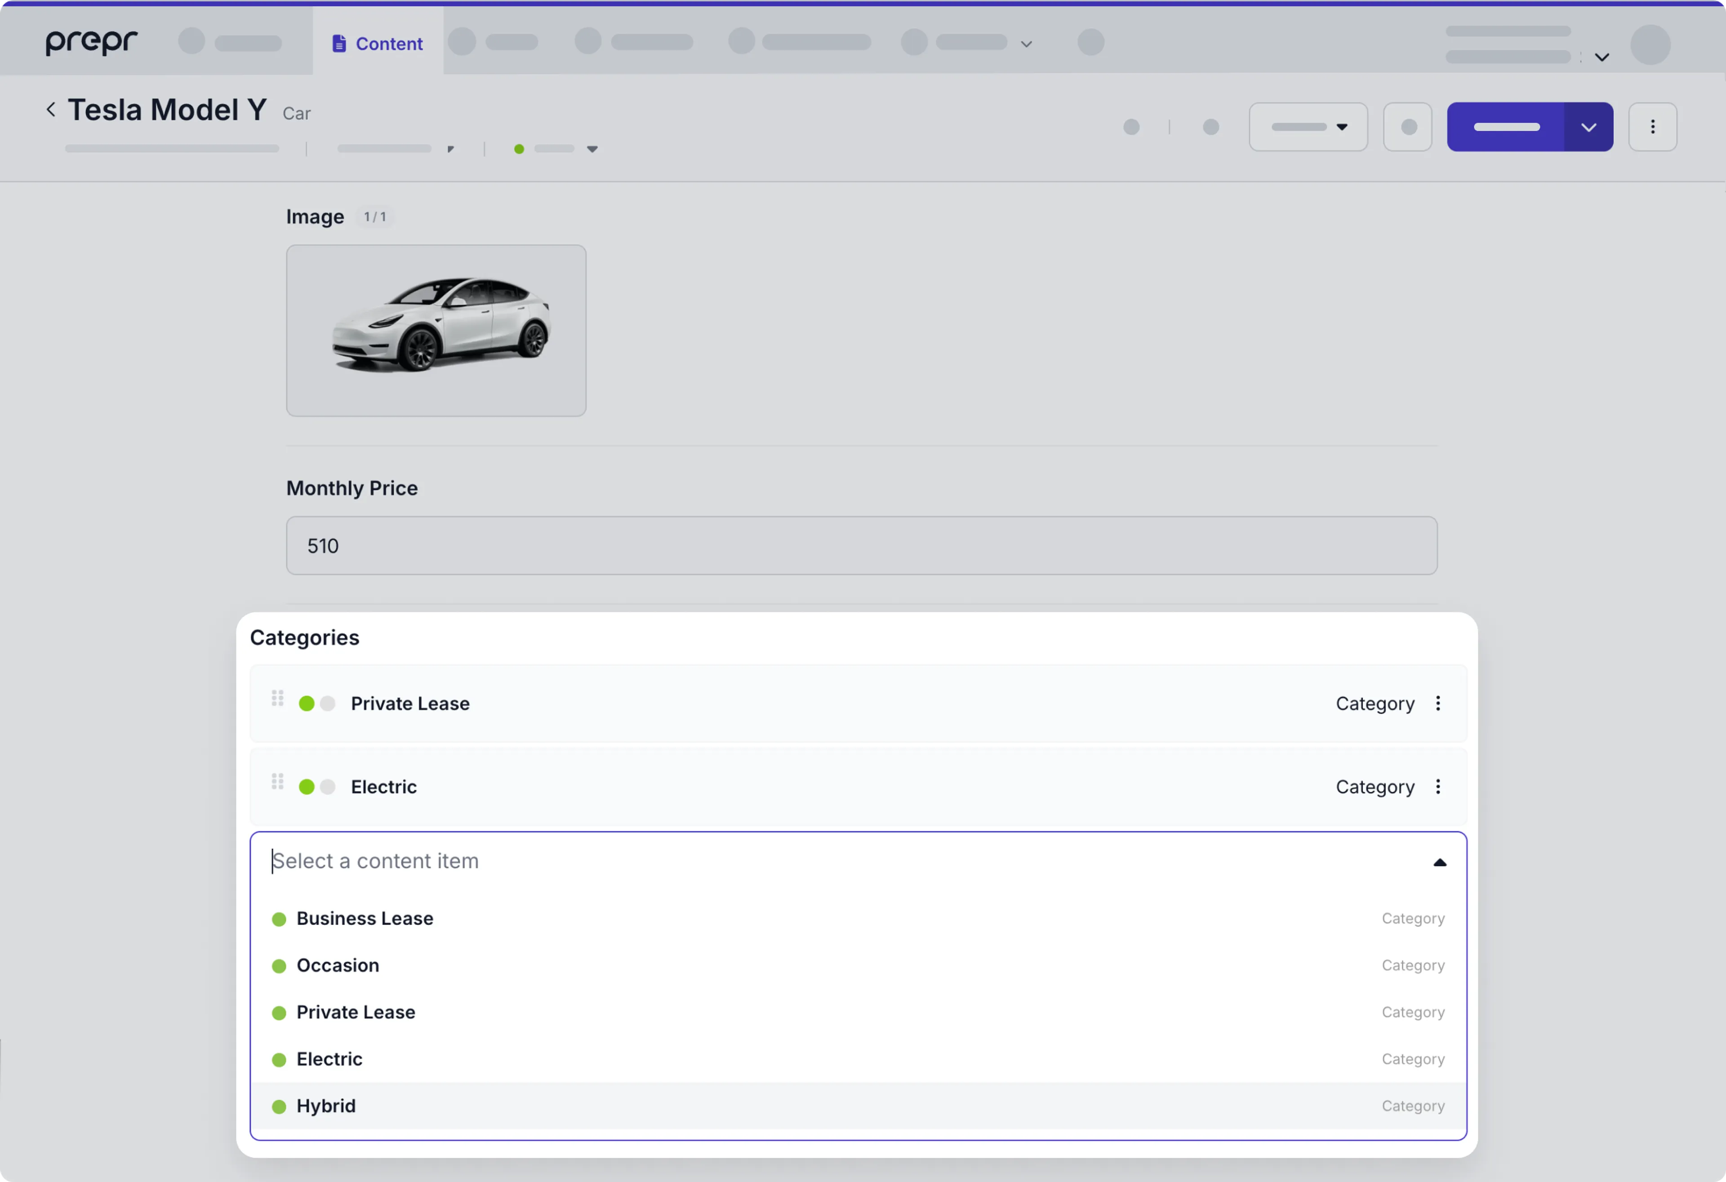Screen dimensions: 1726x1182
Task: Click the Tesla Model Y car image thumbnail
Action: 435,330
